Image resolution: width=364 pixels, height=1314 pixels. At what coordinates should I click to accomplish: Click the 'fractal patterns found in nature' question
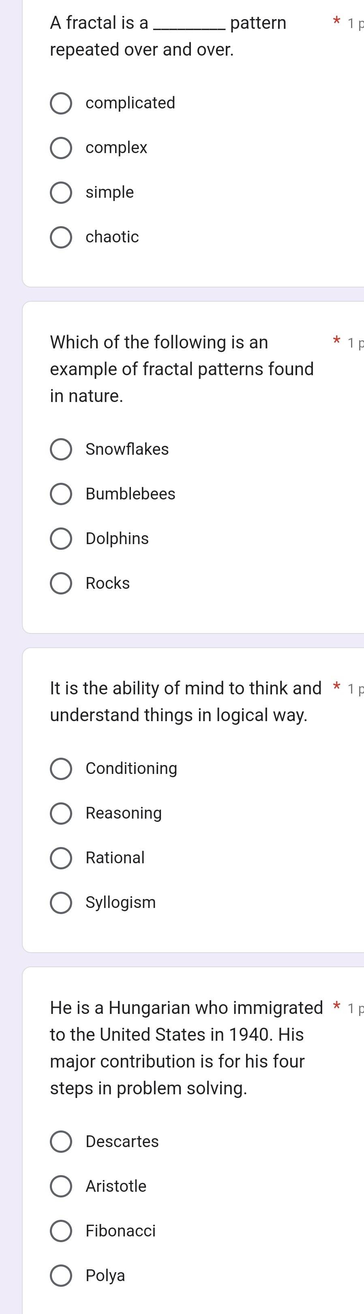pos(182,369)
